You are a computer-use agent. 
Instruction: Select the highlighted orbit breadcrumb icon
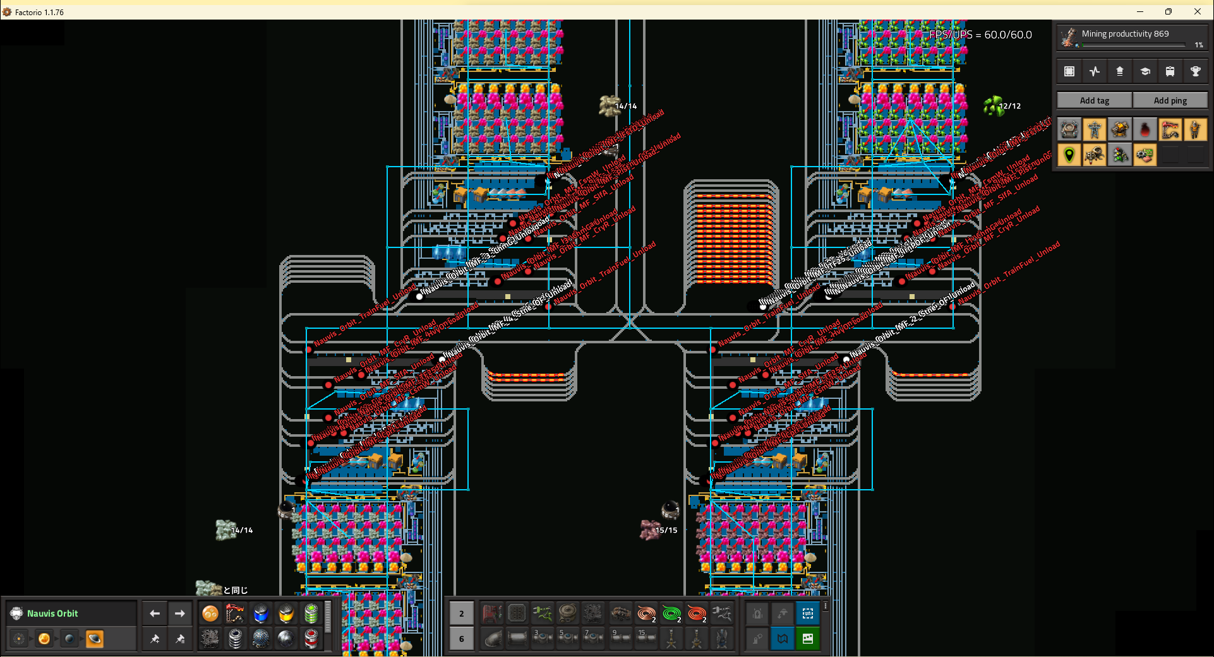[95, 639]
